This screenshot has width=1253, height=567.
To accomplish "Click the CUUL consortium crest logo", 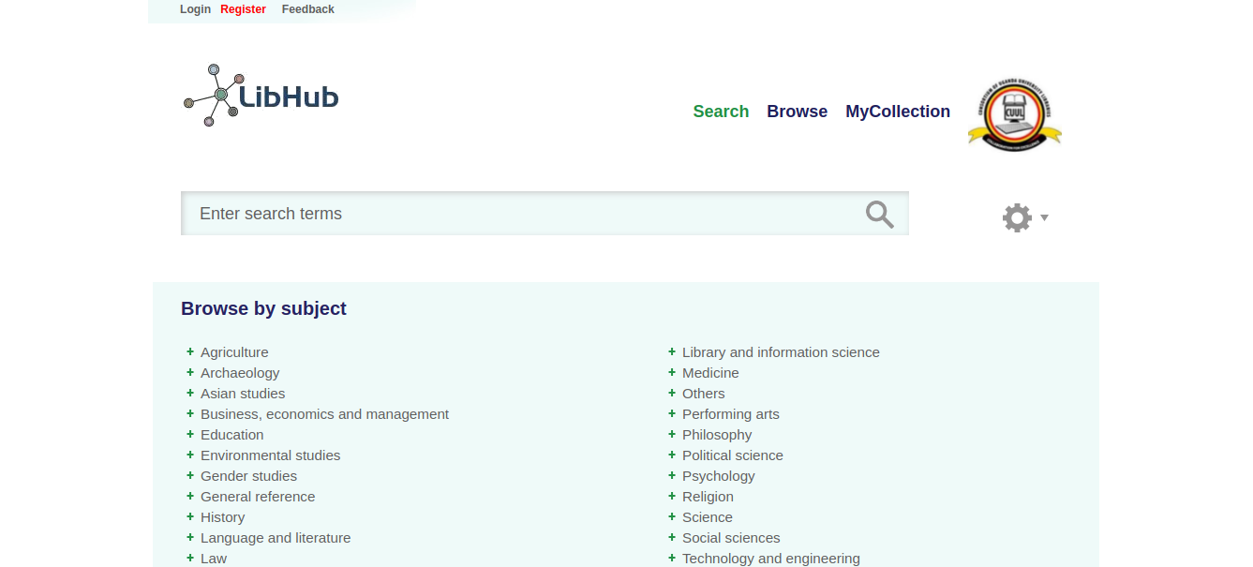I will point(1014,112).
